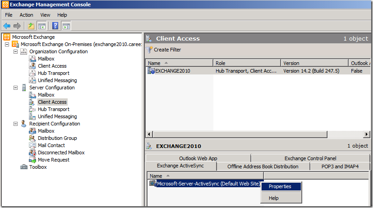Click the Recipient Configuration person icon

(23, 124)
